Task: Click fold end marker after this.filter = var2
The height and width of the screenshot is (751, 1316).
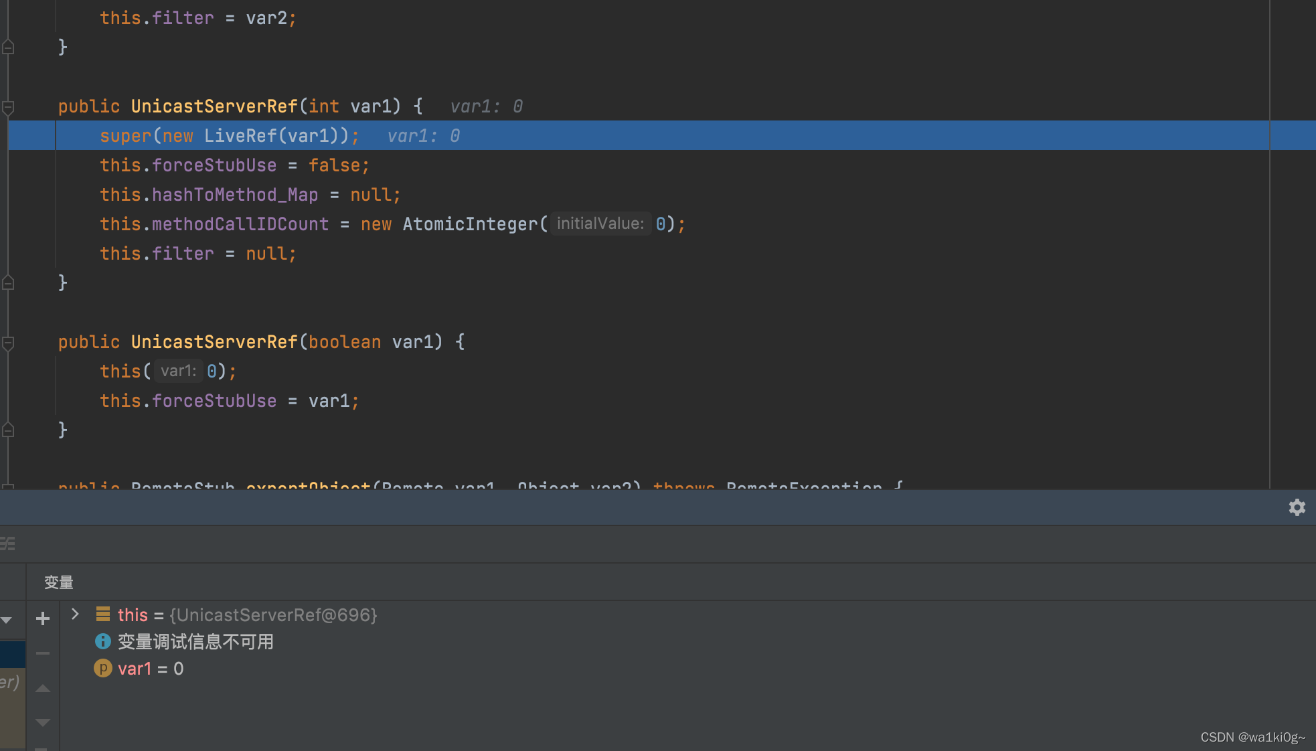Action: [8, 47]
